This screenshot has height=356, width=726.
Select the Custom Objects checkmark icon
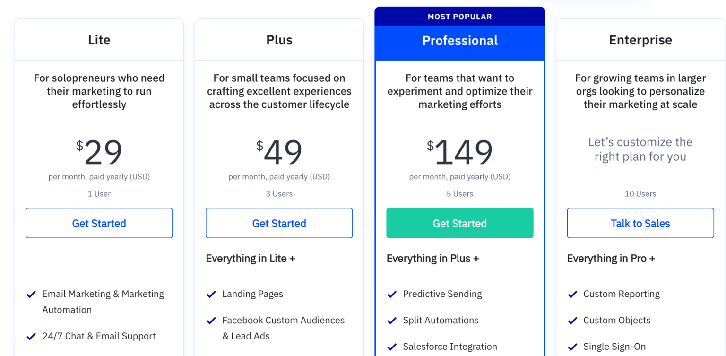572,320
